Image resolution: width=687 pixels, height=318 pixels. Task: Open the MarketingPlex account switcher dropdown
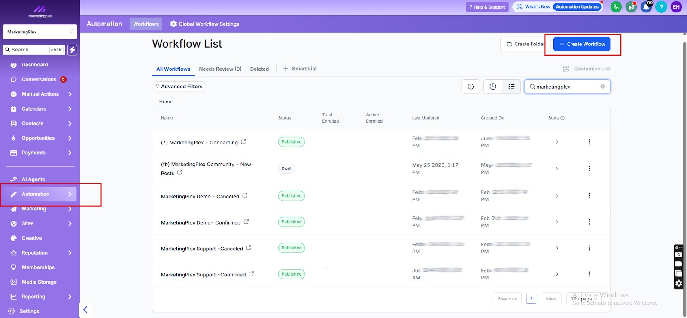(40, 32)
